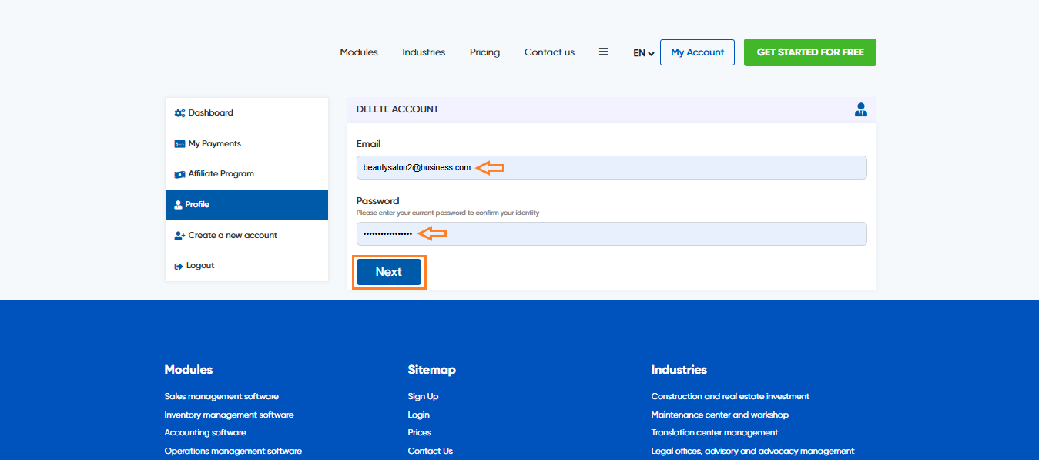Open the Sales management software link
The width and height of the screenshot is (1039, 460).
coord(221,396)
